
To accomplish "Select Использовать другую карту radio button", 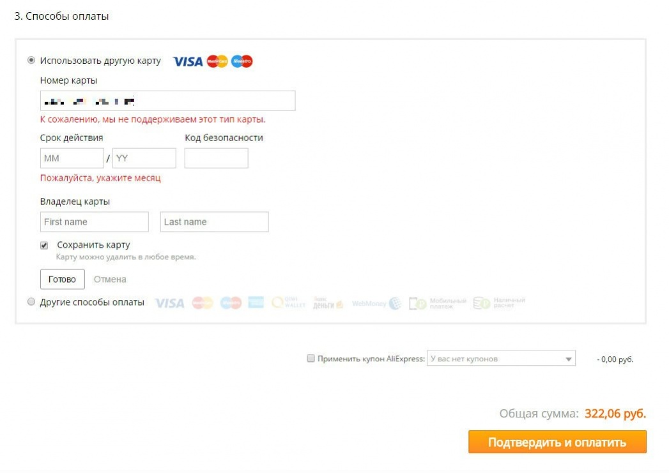I will [x=31, y=60].
